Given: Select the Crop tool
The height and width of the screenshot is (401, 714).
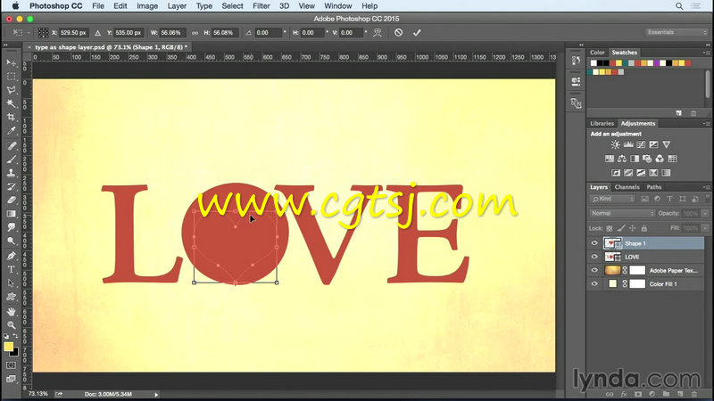Looking at the screenshot, I should pos(11,118).
